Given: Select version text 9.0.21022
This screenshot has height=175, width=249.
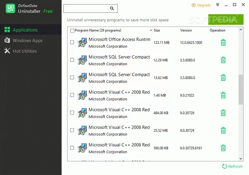Looking at the screenshot, I should [x=187, y=95].
